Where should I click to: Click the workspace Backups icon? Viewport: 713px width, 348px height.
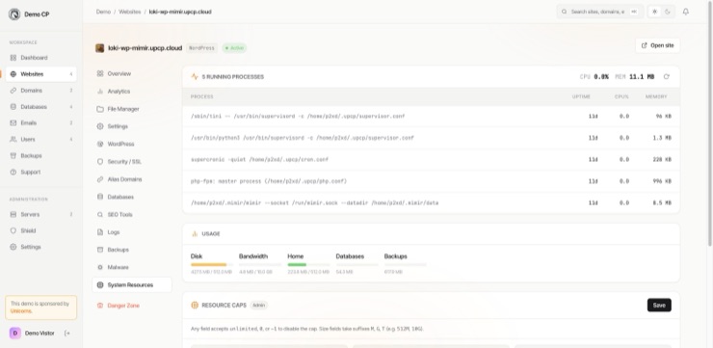[x=13, y=155]
